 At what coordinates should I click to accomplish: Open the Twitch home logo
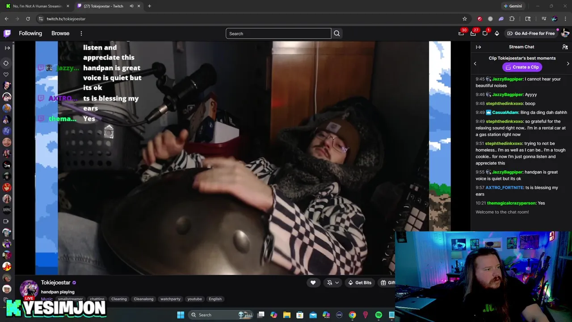pyautogui.click(x=7, y=33)
